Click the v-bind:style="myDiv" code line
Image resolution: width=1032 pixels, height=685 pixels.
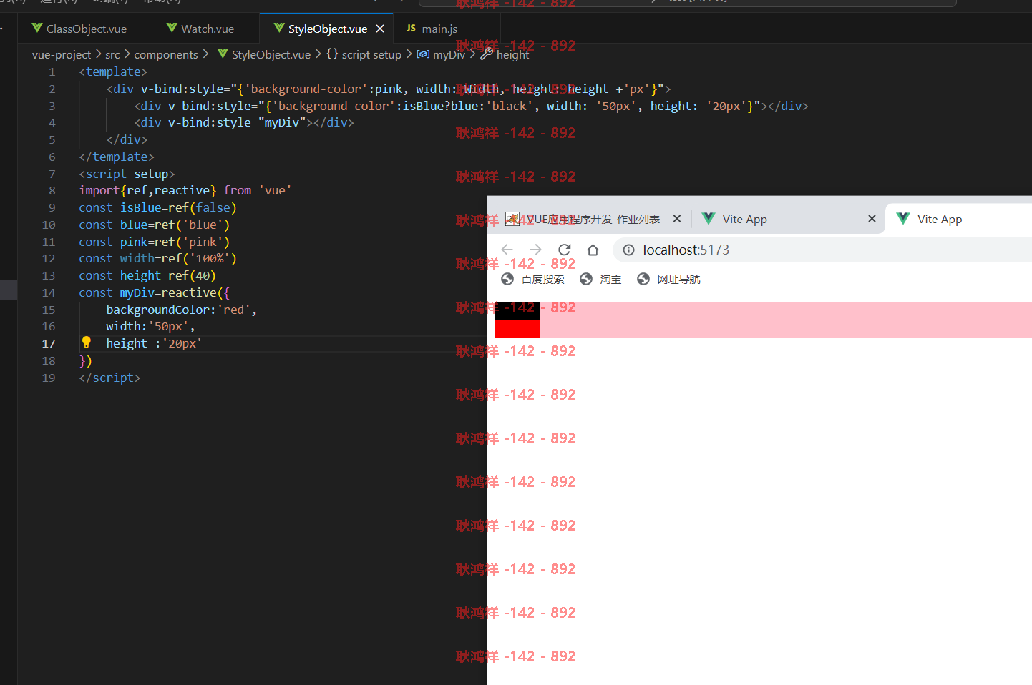pyautogui.click(x=244, y=122)
